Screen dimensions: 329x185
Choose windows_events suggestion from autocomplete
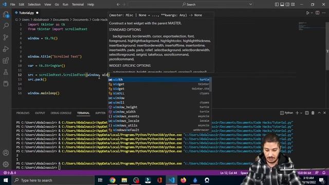[159, 116]
